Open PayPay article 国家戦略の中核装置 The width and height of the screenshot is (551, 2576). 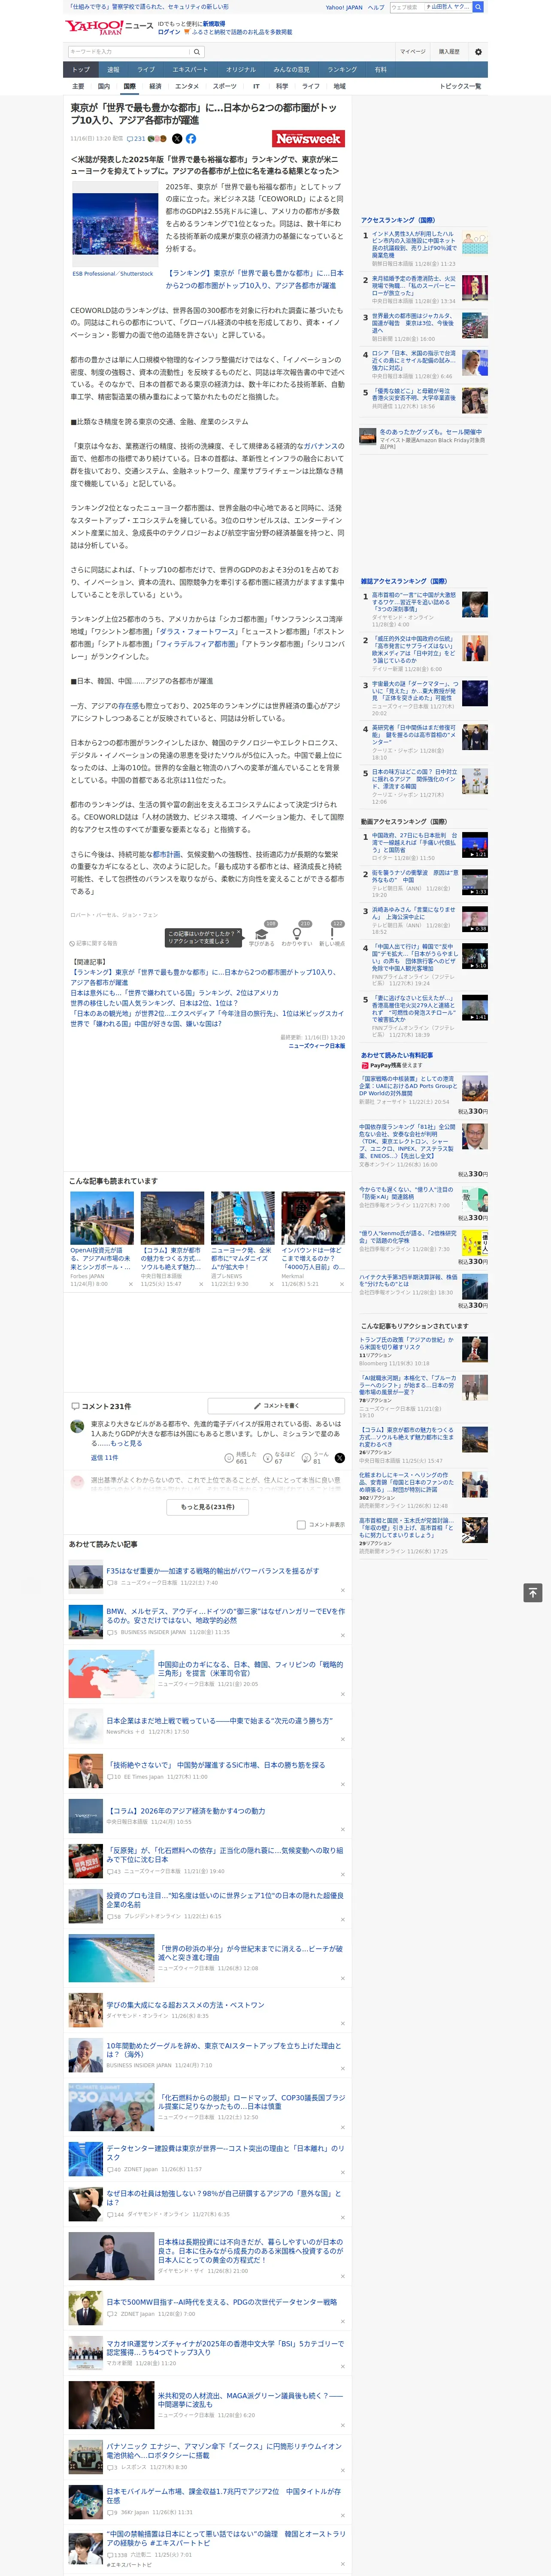pyautogui.click(x=408, y=1086)
